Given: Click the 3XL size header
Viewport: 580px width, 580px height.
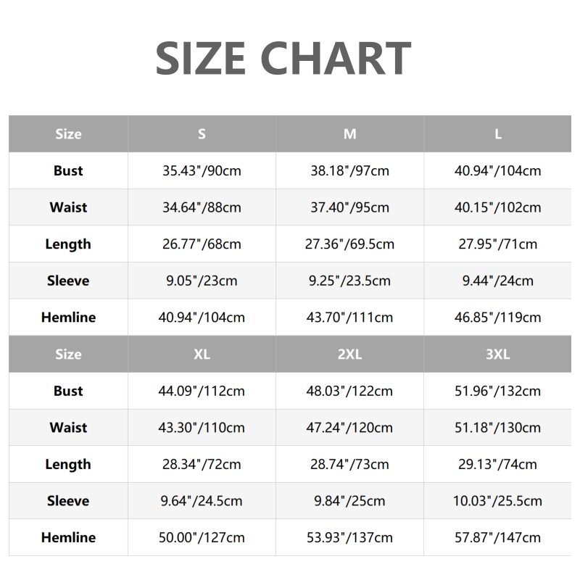Looking at the screenshot, I should click(x=498, y=355).
